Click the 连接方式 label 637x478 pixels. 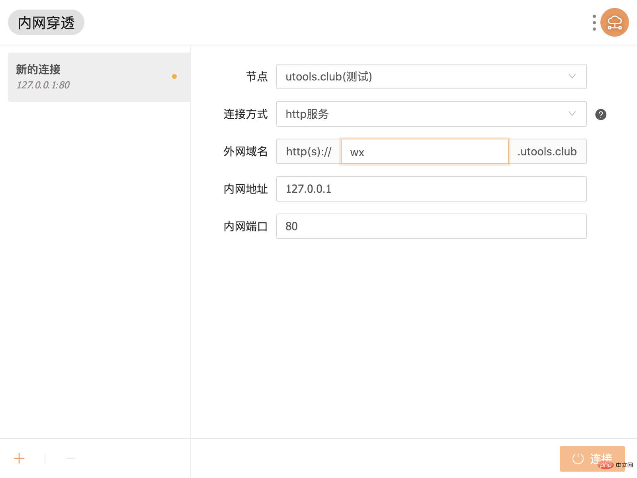click(x=246, y=114)
